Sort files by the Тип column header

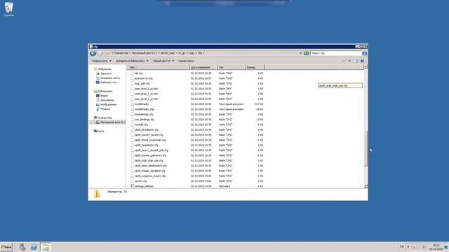point(232,67)
